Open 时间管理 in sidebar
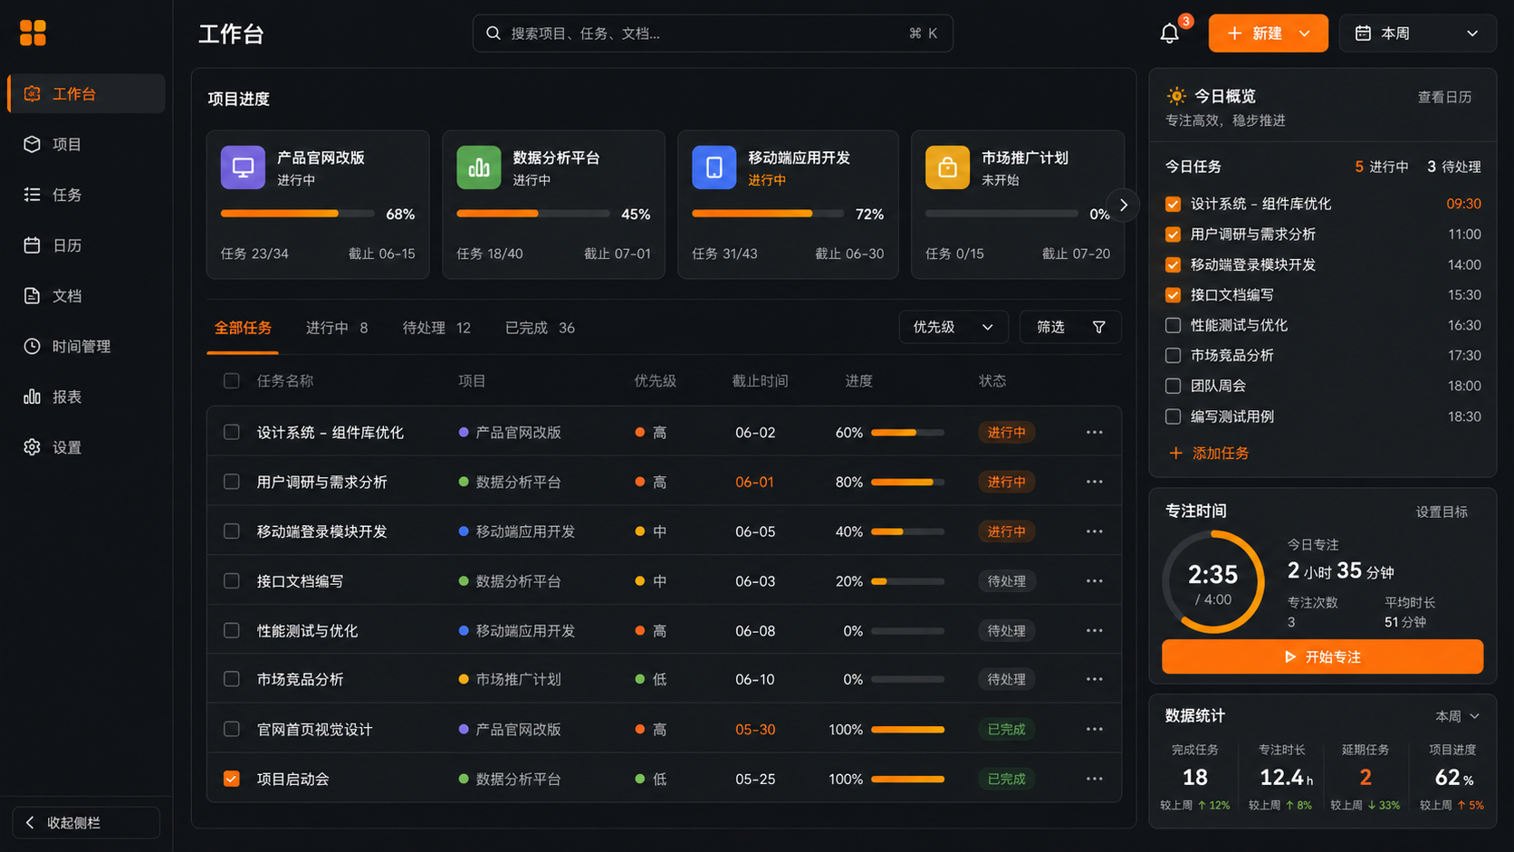This screenshot has width=1514, height=852. click(87, 346)
